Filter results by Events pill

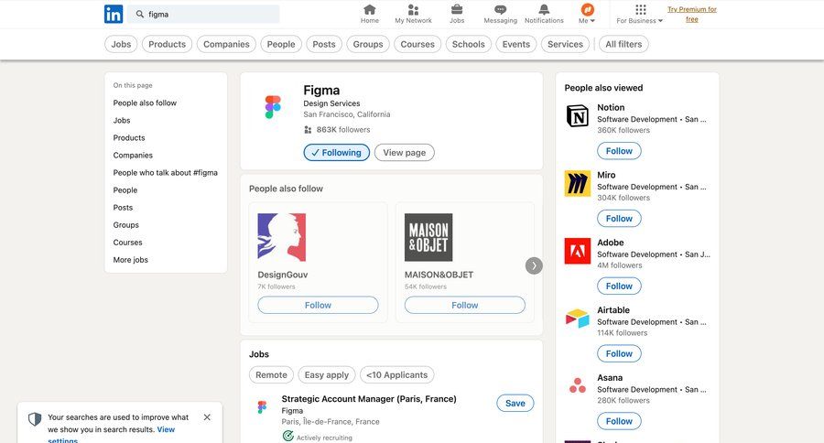coord(516,44)
